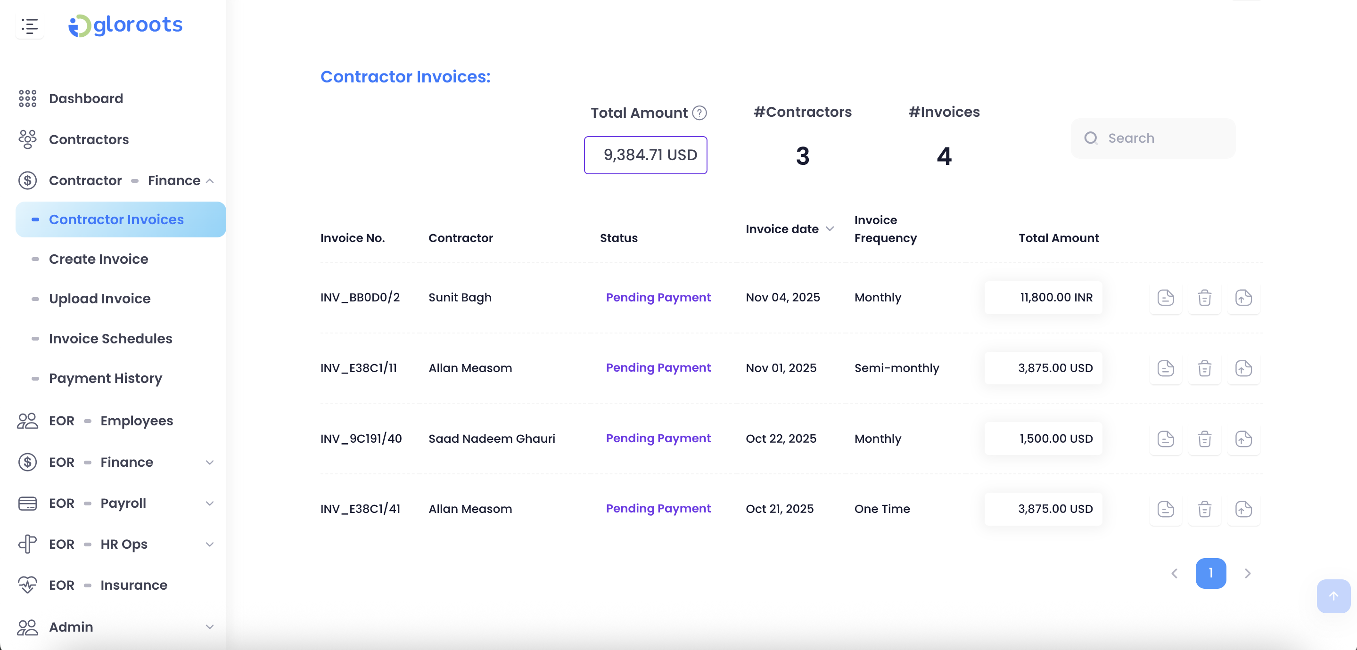Expand the EOR Finance section
This screenshot has width=1357, height=650.
pos(210,462)
